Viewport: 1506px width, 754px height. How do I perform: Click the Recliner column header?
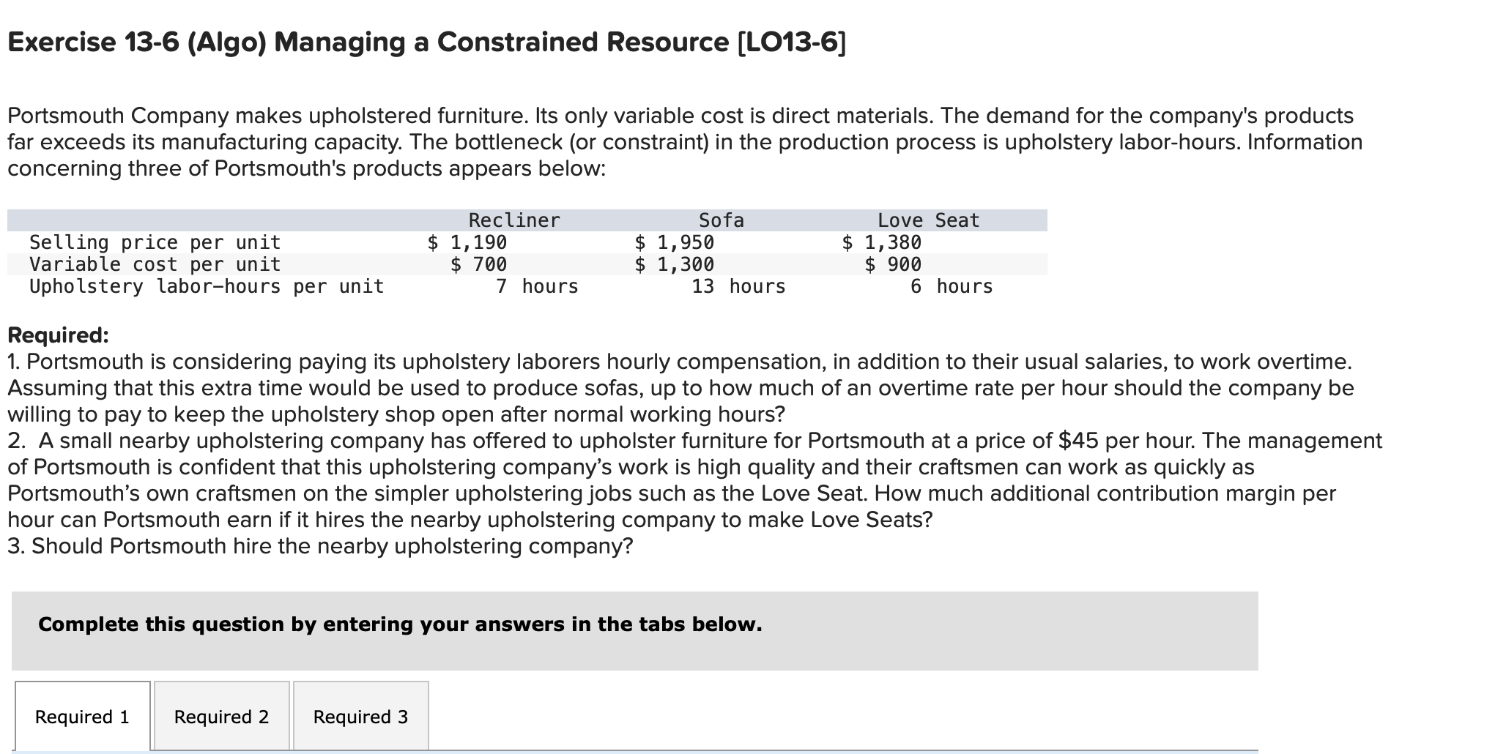point(514,219)
